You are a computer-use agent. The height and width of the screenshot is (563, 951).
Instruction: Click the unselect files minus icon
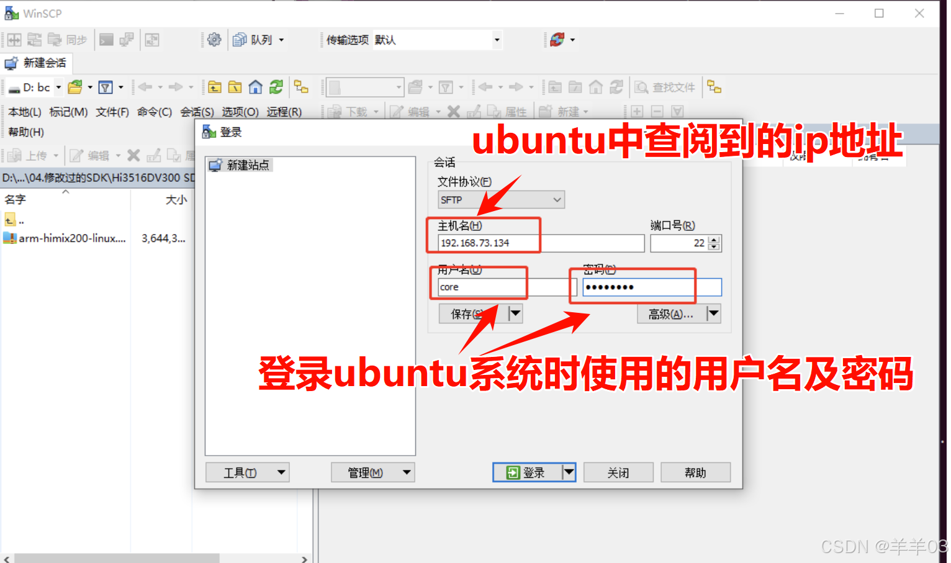coord(657,112)
